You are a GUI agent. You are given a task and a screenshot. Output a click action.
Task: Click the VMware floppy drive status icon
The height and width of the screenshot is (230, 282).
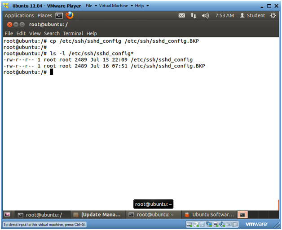click(x=202, y=225)
